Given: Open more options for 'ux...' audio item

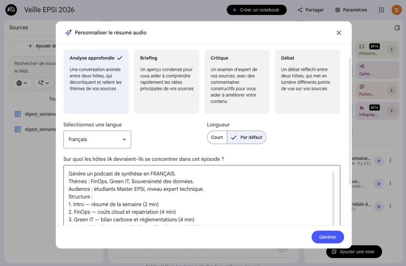Looking at the screenshot, I should 390,183.
